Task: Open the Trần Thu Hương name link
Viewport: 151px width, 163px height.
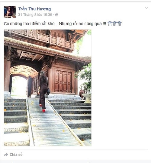Action: click(34, 9)
